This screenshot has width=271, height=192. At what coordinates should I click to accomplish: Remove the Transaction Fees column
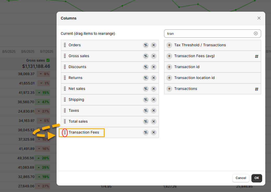click(x=154, y=133)
